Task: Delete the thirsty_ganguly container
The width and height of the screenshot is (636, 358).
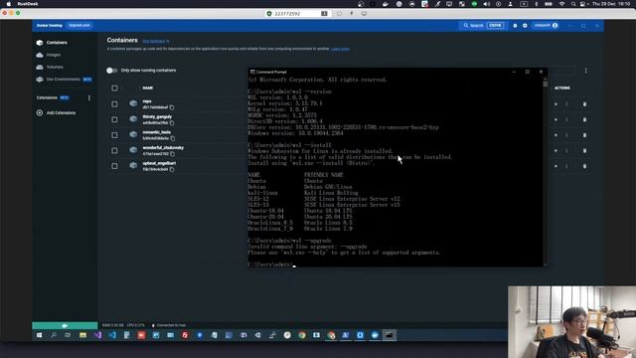Action: point(584,119)
